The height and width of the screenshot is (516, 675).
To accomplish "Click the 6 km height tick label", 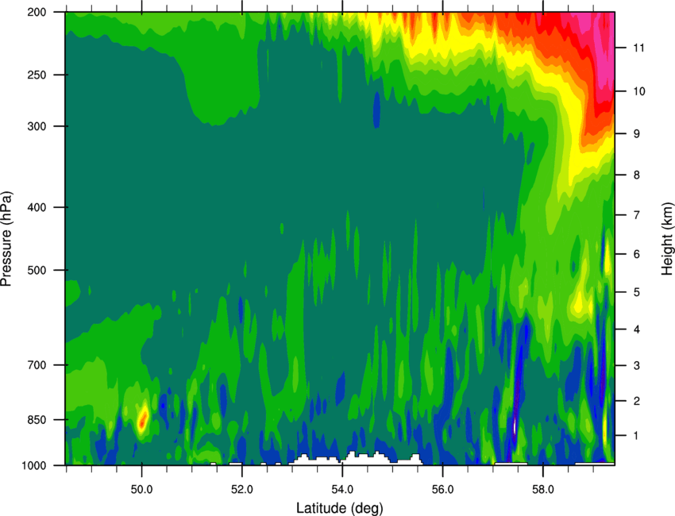I will 636,254.
